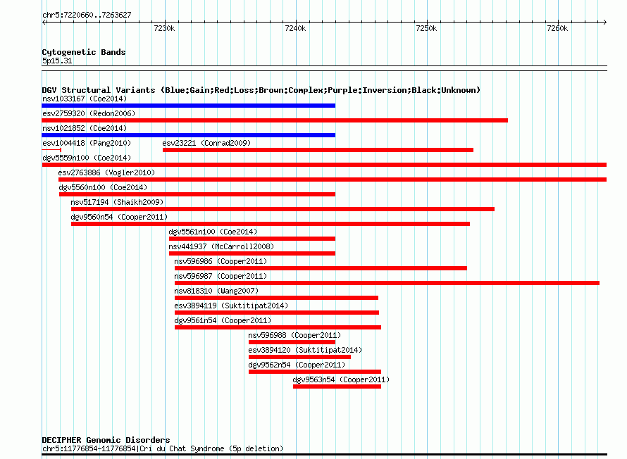
Task: Click the 7260k ruler label
Action: pos(557,28)
